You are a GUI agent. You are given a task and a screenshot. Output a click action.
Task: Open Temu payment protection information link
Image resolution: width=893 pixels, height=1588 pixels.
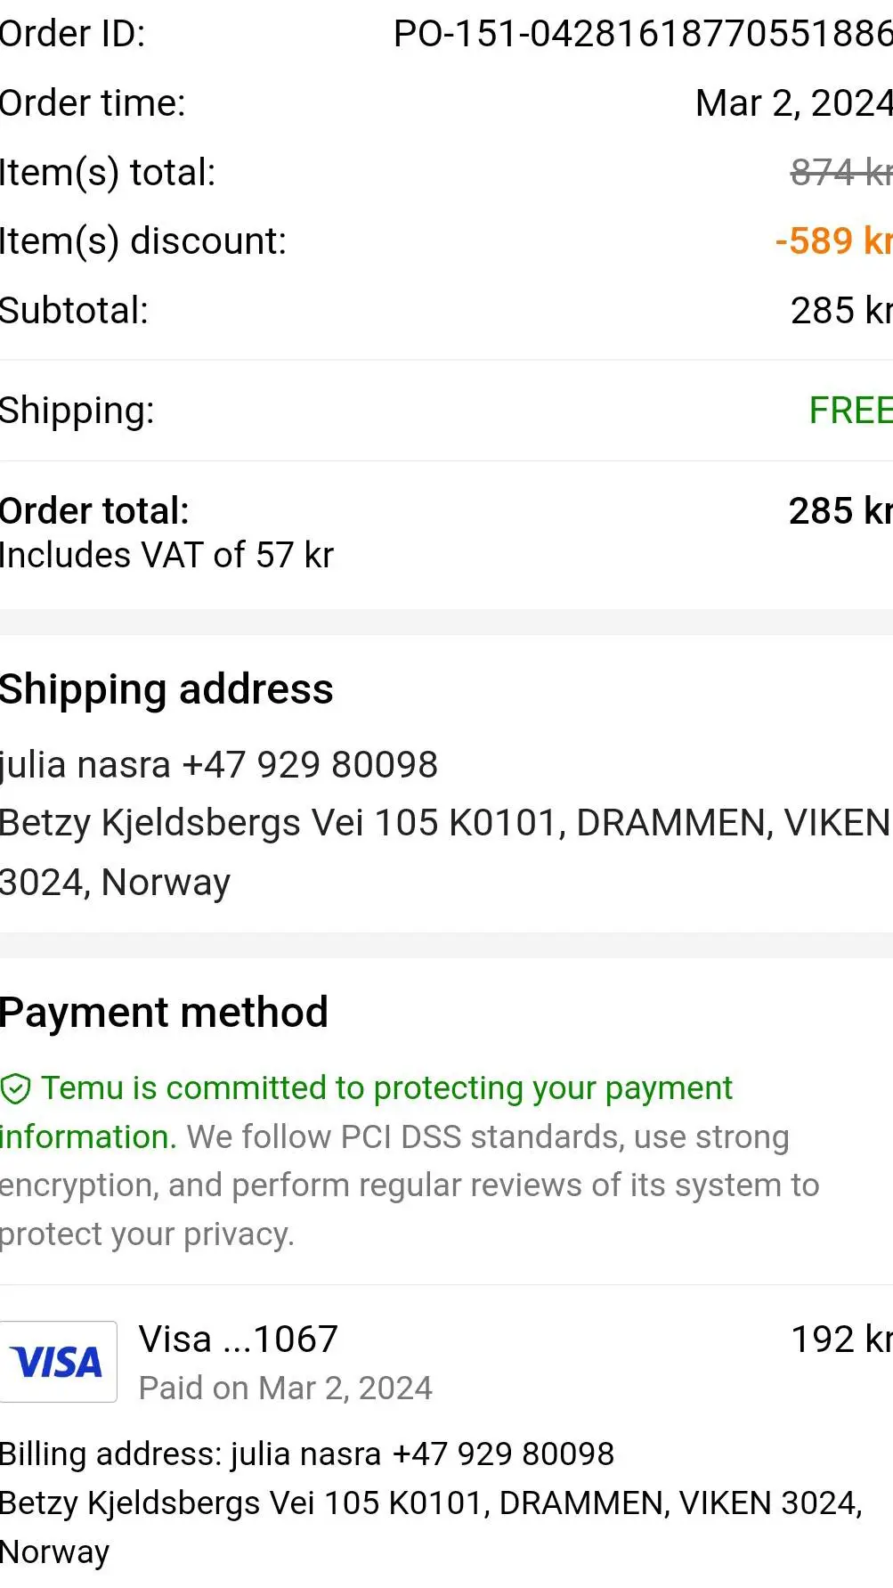pos(386,1088)
